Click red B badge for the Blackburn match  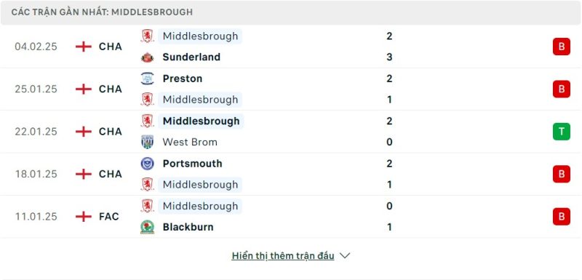coord(561,217)
